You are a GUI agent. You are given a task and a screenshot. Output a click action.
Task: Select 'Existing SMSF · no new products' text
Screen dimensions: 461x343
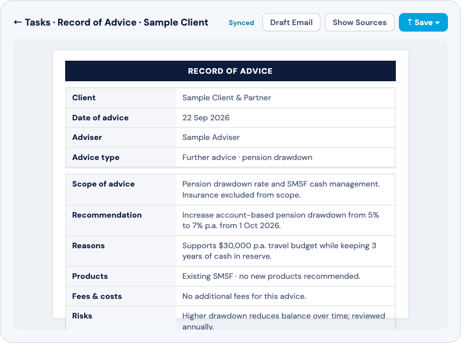[x=242, y=276]
